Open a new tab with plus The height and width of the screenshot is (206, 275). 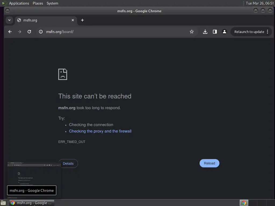click(x=82, y=20)
